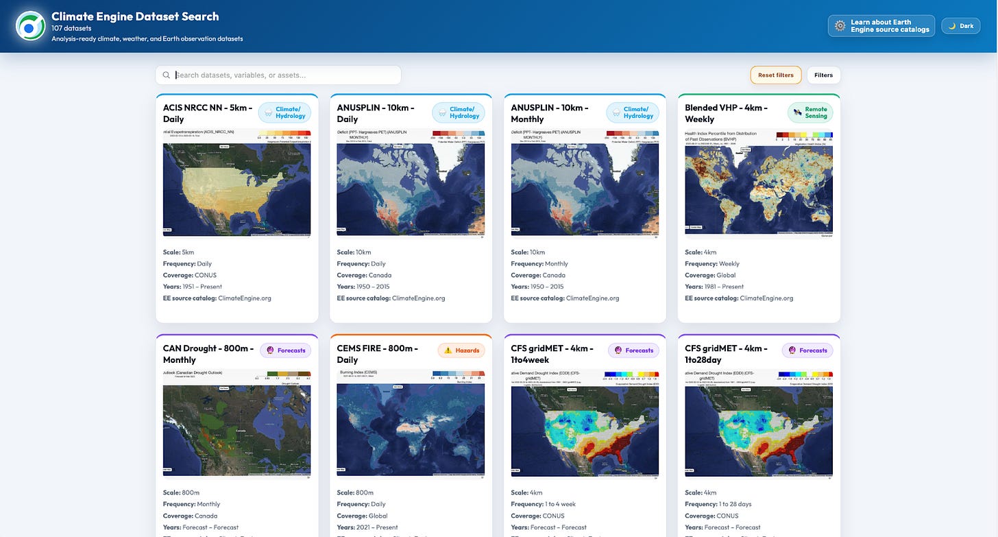Open the CAN Drought map thumbnail
Image resolution: width=998 pixels, height=537 pixels.
237,423
